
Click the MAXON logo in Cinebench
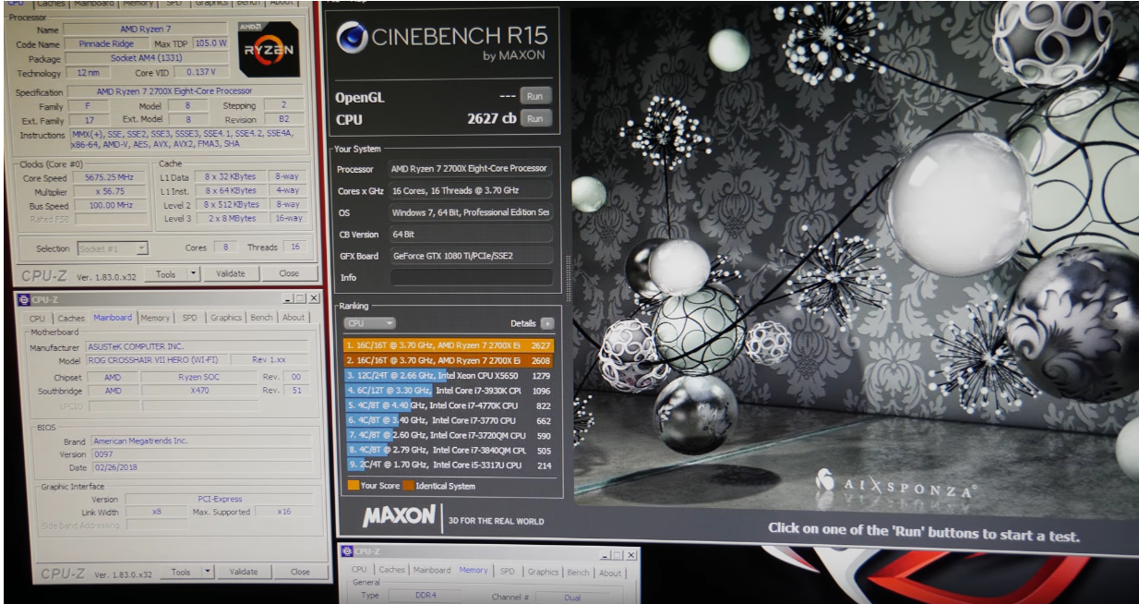400,515
